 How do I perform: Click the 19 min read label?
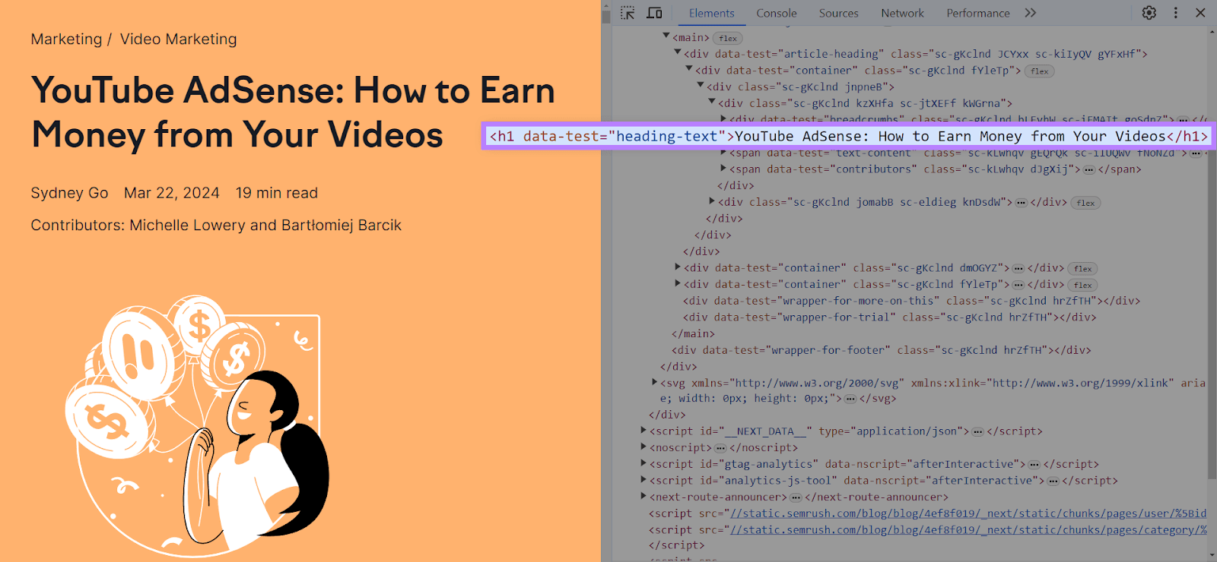point(277,193)
